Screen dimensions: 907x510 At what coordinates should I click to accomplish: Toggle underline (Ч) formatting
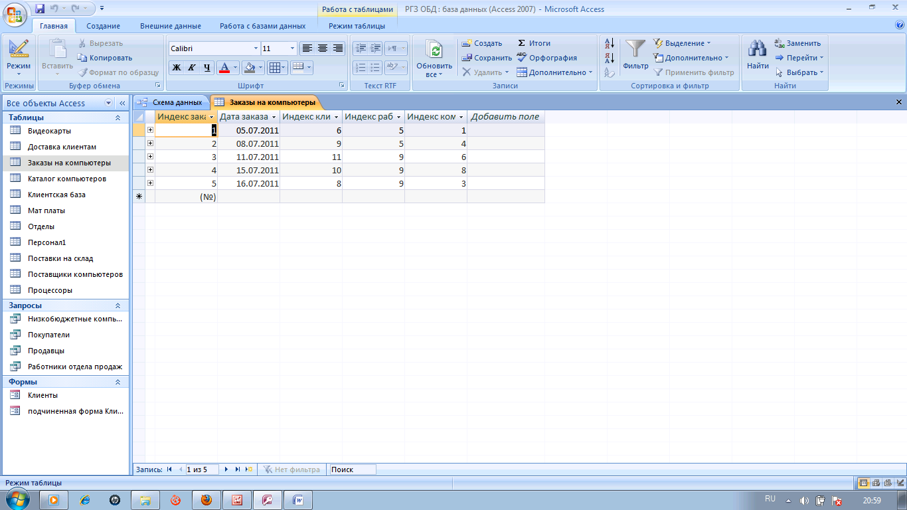click(207, 68)
